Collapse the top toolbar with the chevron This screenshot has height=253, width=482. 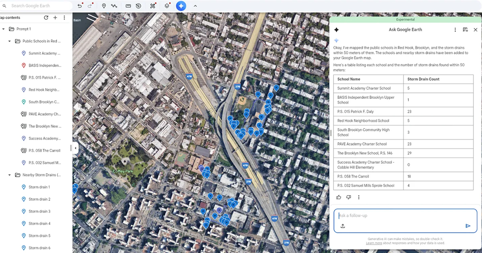195,6
